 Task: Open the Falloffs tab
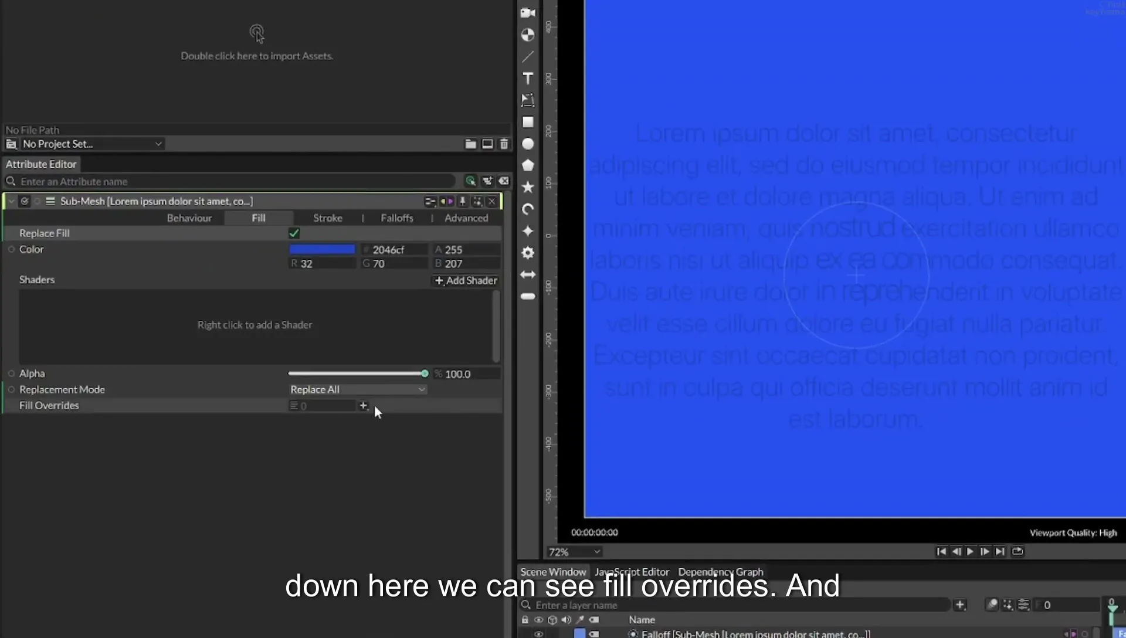[x=397, y=218]
